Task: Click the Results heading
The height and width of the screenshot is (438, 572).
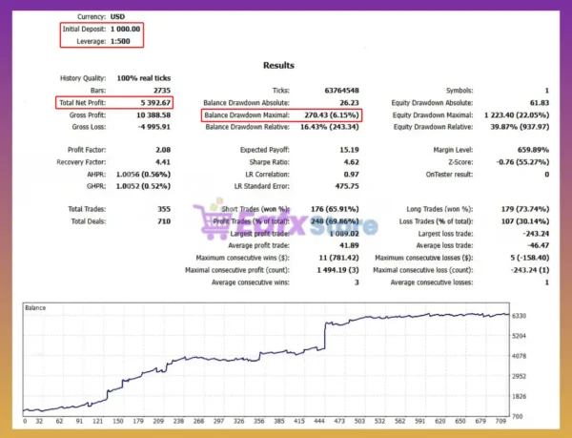Action: click(278, 65)
